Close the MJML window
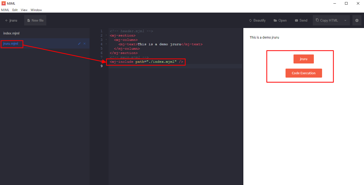The image size is (364, 185). (358, 3)
